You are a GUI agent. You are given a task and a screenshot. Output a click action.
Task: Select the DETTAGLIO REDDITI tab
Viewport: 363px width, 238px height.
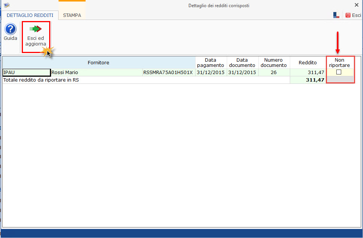pyautogui.click(x=30, y=15)
